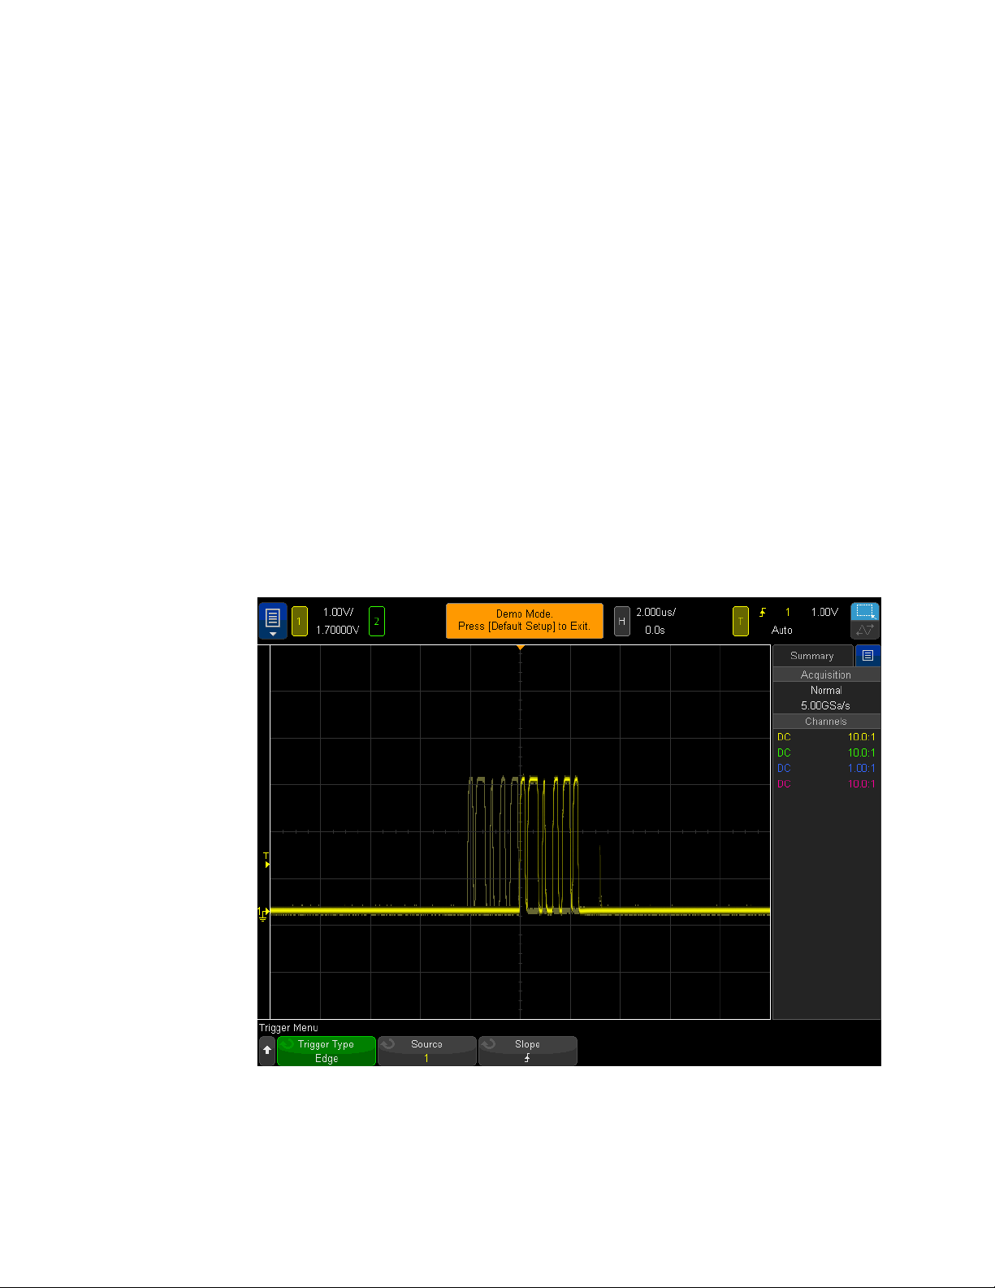Click the trigger source number 1

(787, 612)
